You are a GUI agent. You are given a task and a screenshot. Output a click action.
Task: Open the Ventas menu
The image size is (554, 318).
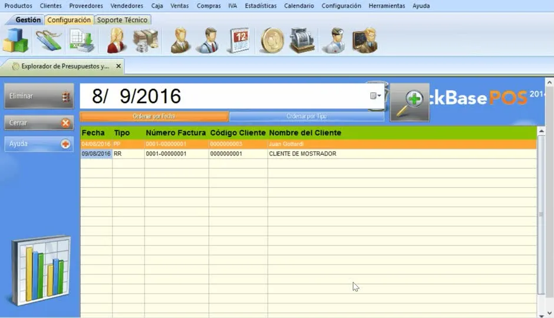[x=180, y=6]
